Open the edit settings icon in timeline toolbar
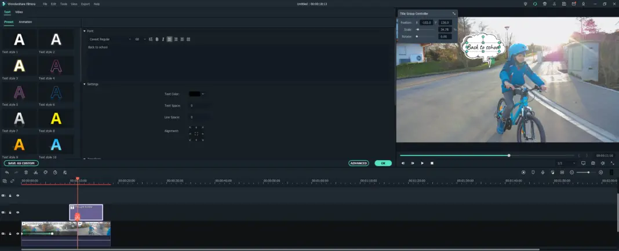 [65, 172]
